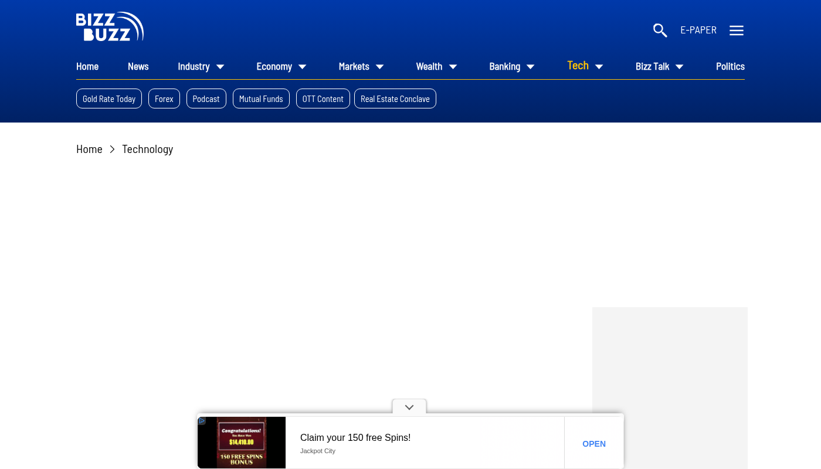The image size is (821, 469).
Task: Click the Home breadcrumb link
Action: click(89, 149)
